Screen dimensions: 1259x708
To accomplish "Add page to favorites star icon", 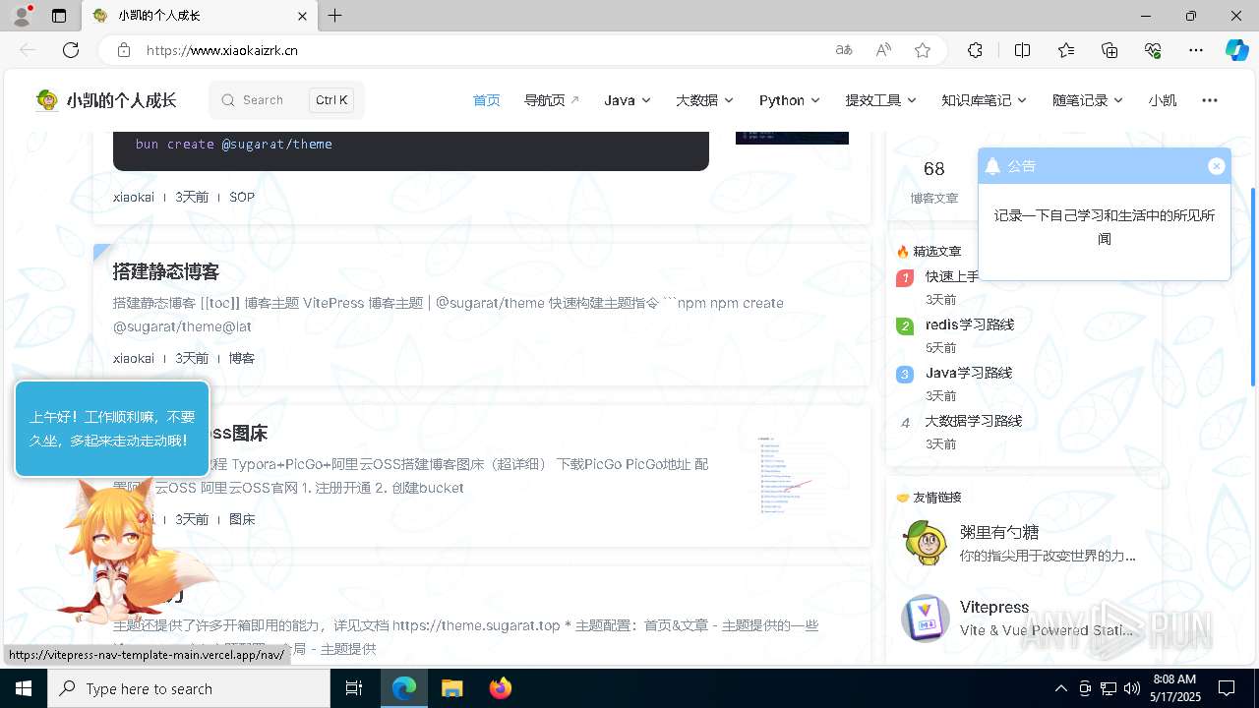I will 923,50.
